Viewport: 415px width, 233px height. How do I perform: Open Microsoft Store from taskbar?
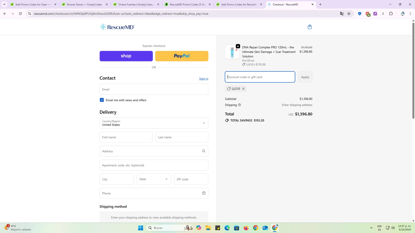pos(237,228)
